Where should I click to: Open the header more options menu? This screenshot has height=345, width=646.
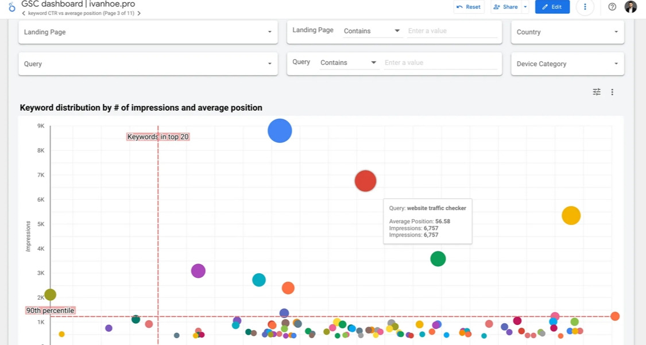tap(585, 6)
